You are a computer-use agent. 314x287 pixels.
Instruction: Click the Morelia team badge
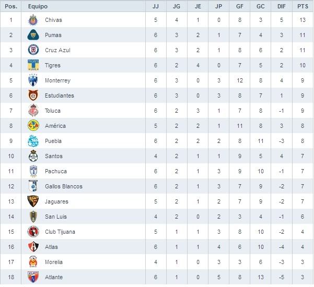click(33, 262)
